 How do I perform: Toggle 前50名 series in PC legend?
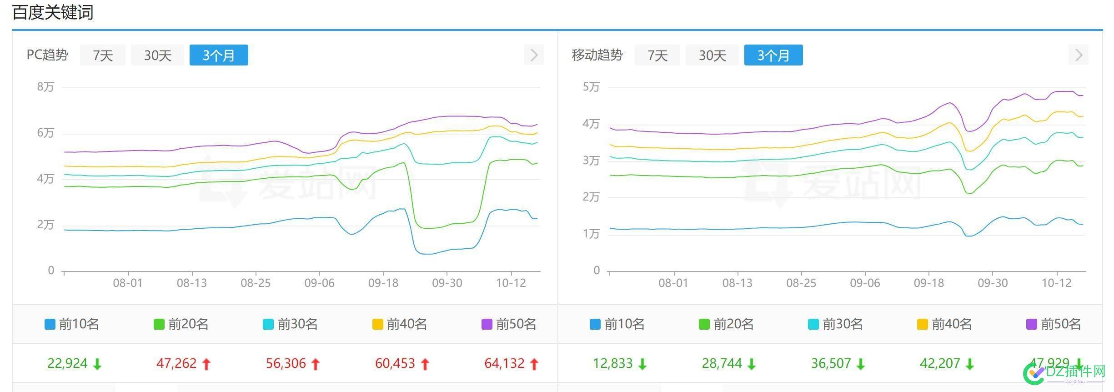click(x=509, y=324)
